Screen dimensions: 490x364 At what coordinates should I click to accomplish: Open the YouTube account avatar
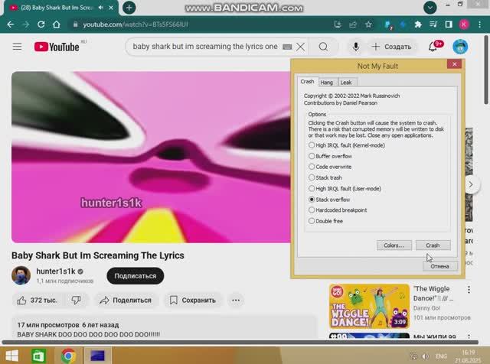point(460,47)
